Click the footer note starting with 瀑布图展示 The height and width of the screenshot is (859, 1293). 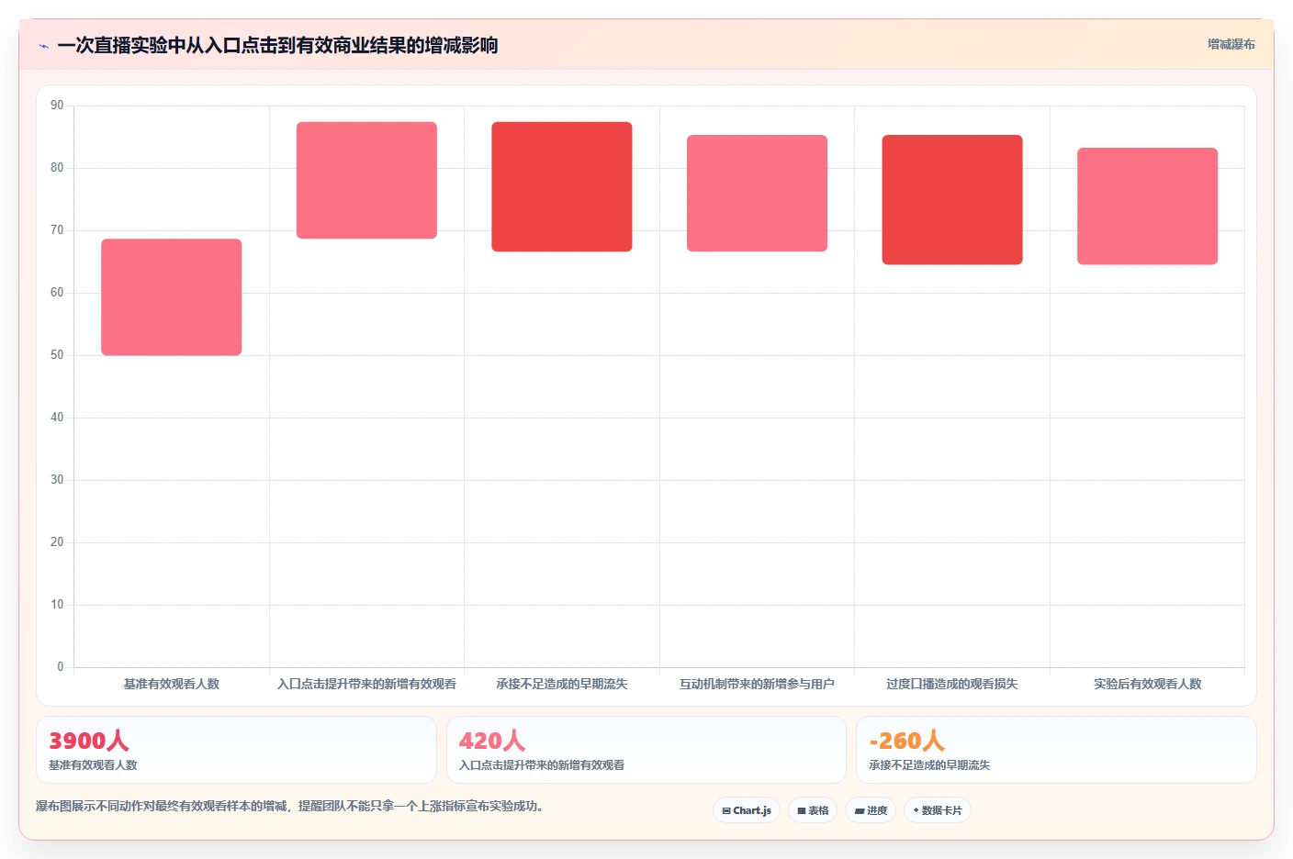290,806
